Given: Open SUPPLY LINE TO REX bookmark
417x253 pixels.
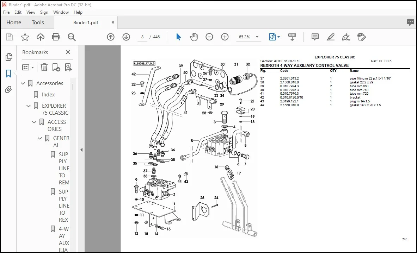Looking at the screenshot, I should (64, 205).
